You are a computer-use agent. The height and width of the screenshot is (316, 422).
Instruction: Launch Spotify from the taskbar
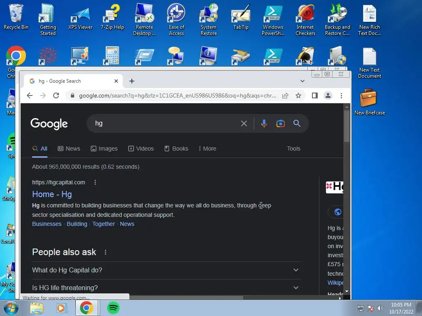click(x=113, y=308)
